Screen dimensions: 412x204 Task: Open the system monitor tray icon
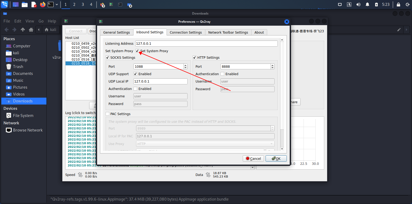pos(349,4)
